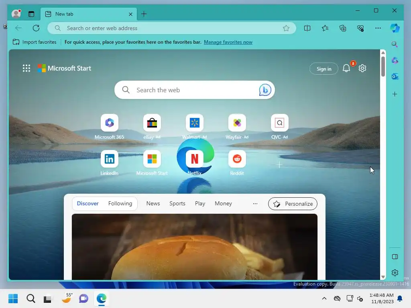Open the sidebar Search icon

[x=395, y=44]
